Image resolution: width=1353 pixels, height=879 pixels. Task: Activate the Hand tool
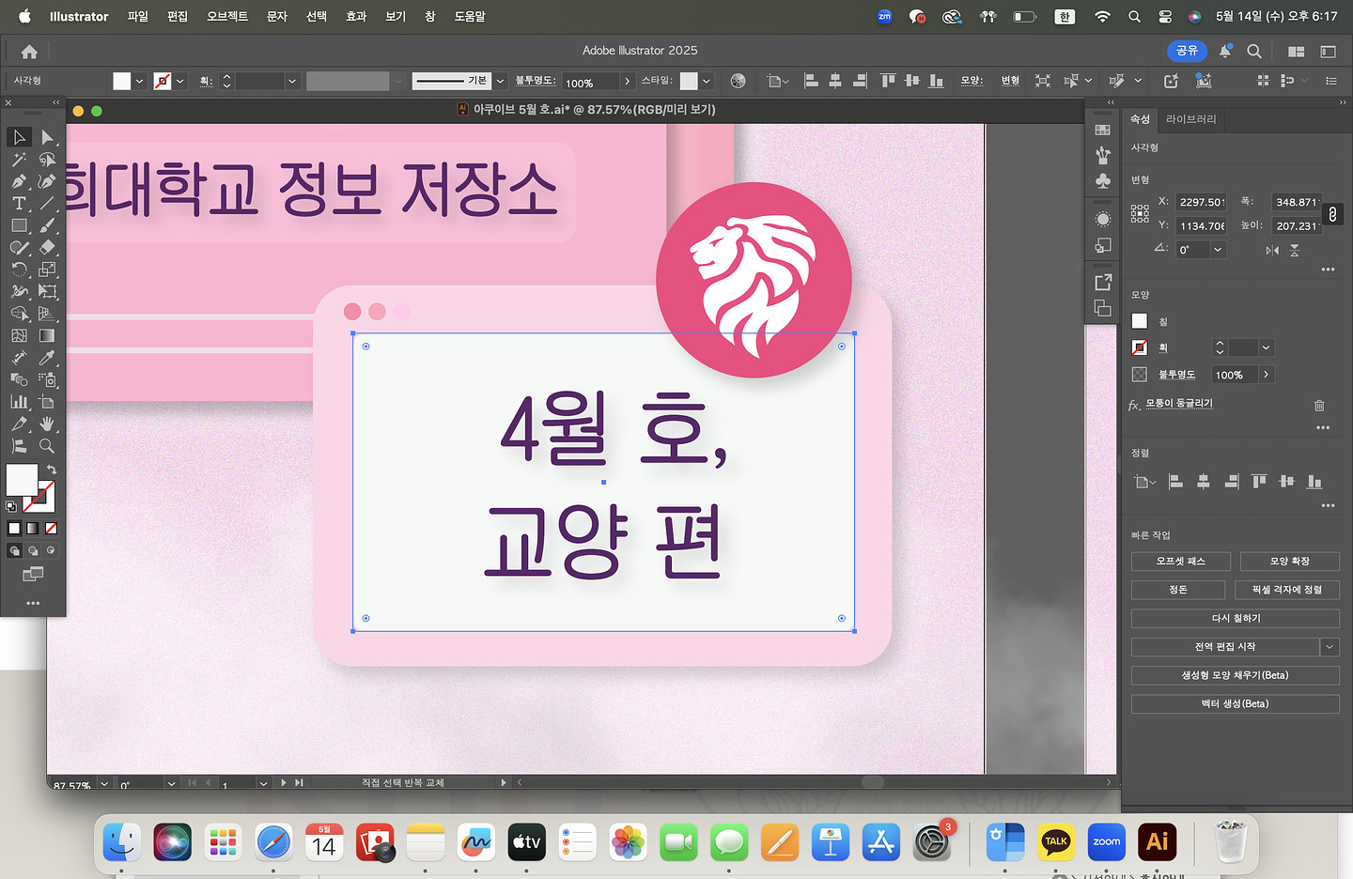(47, 424)
